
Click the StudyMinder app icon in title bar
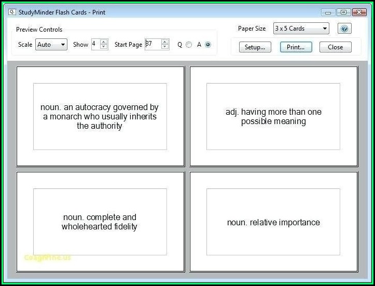12,12
